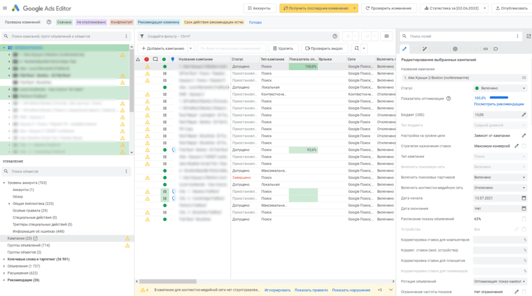Toggle frequency cap checkbox
Viewport: 532px width, 296px height.
pyautogui.click(x=524, y=292)
